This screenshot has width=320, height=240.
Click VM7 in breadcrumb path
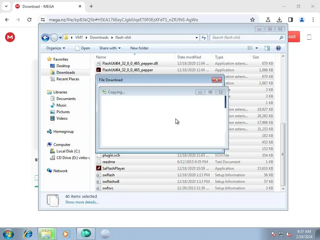point(79,37)
